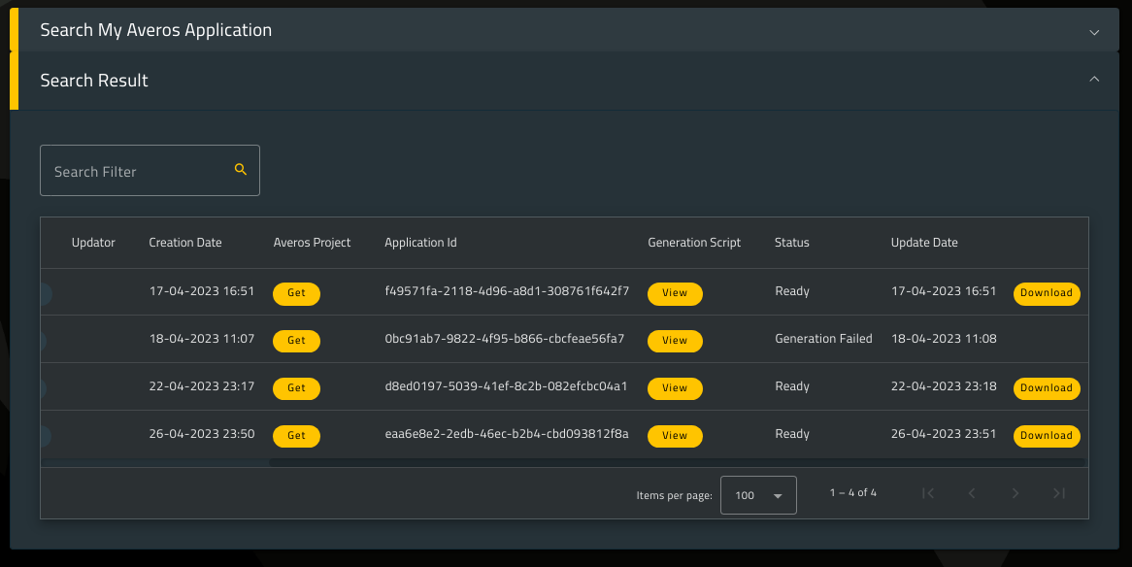1132x567 pixels.
Task: Sort by the Averos Project column header
Action: (312, 243)
